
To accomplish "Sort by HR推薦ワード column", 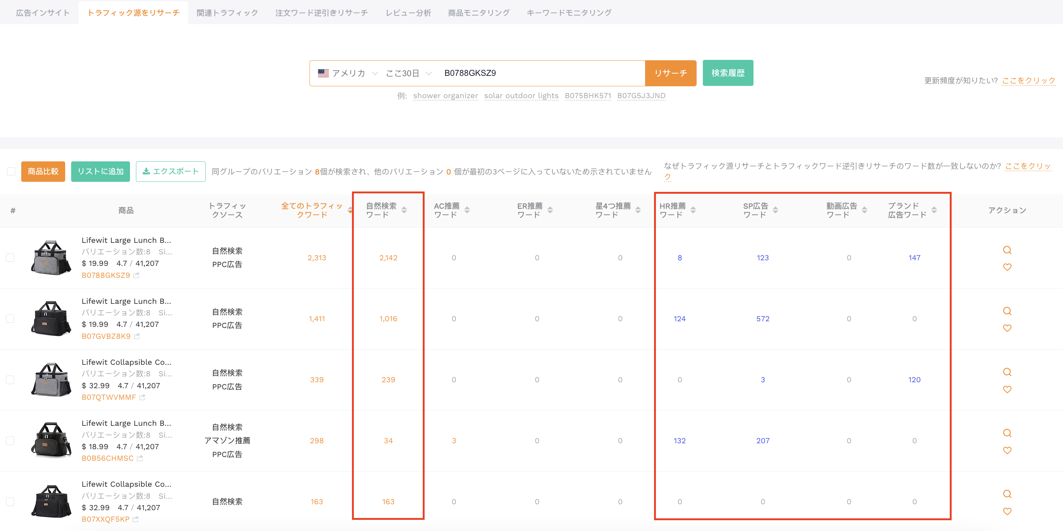I will coord(693,210).
